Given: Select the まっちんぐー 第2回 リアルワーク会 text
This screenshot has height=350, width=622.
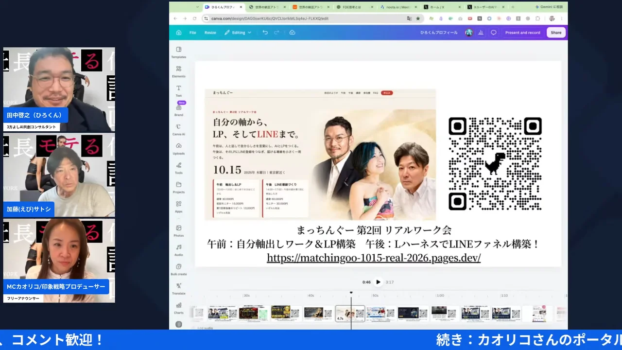Looking at the screenshot, I should coord(374,230).
